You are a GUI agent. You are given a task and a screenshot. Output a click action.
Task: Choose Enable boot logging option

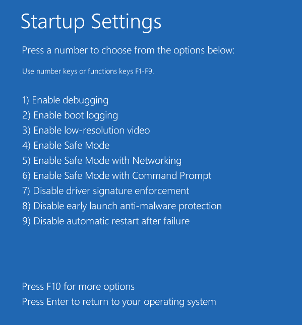(x=70, y=116)
